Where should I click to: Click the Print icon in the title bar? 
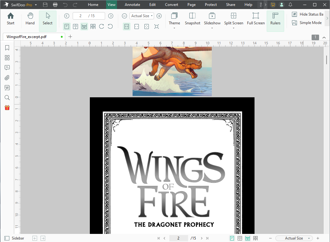[55, 5]
